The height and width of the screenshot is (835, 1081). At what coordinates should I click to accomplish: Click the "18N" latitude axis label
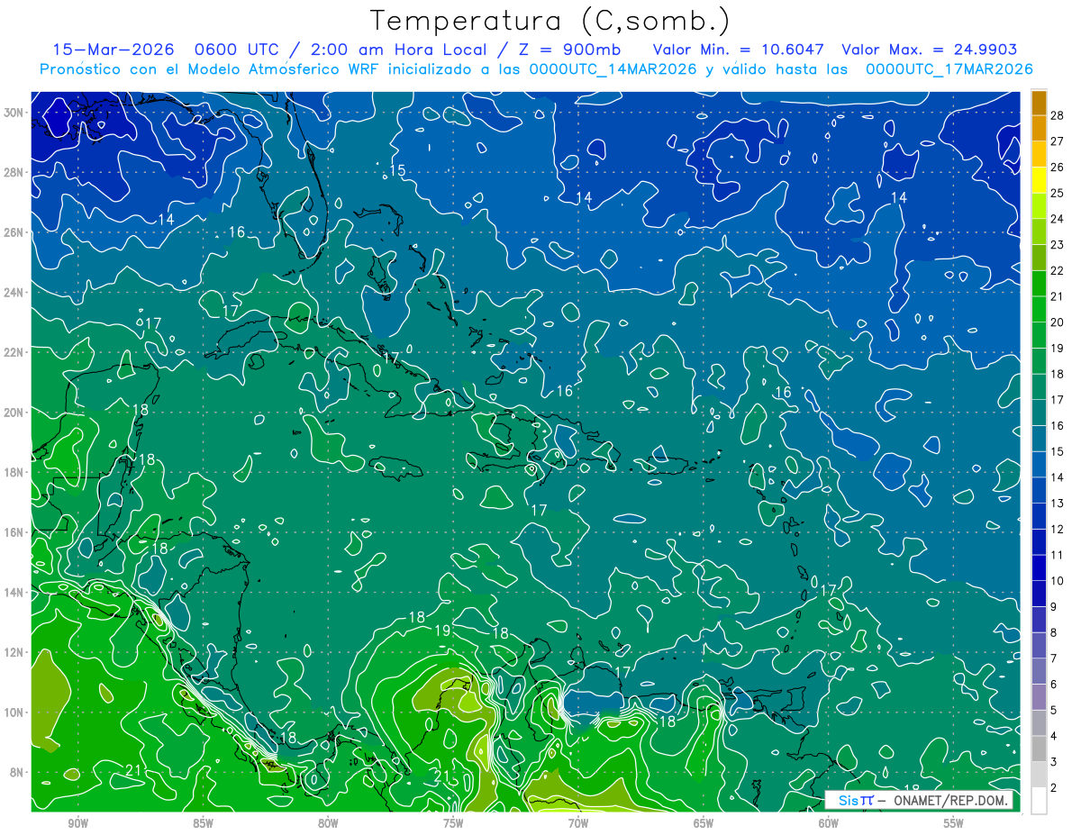13,472
